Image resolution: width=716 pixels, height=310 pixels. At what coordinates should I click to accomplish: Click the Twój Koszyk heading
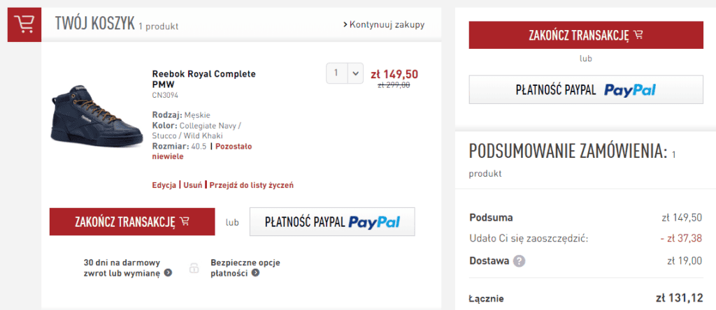click(x=94, y=24)
